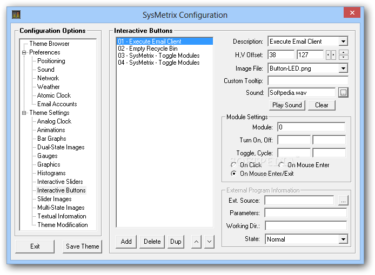The height and width of the screenshot is (275, 375).
Task: Select Textual Information in tree
Action: (62, 216)
